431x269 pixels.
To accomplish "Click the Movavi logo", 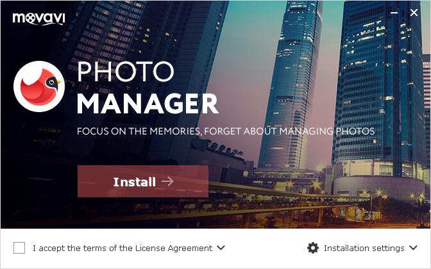I will coord(38,19).
